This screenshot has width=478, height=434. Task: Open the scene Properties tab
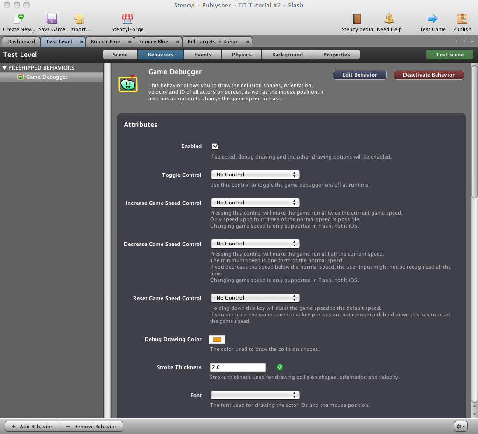337,55
